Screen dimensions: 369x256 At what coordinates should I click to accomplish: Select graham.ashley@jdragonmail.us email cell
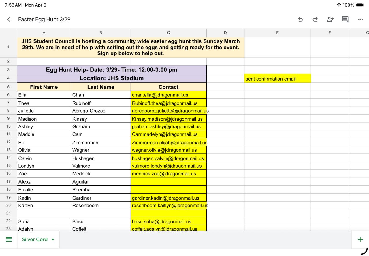169,126
